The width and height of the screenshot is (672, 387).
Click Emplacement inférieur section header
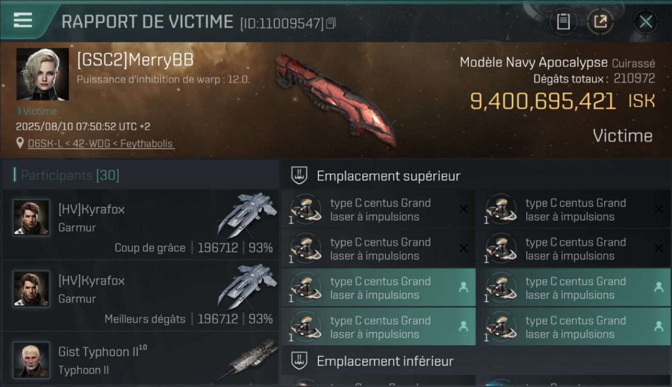385,361
